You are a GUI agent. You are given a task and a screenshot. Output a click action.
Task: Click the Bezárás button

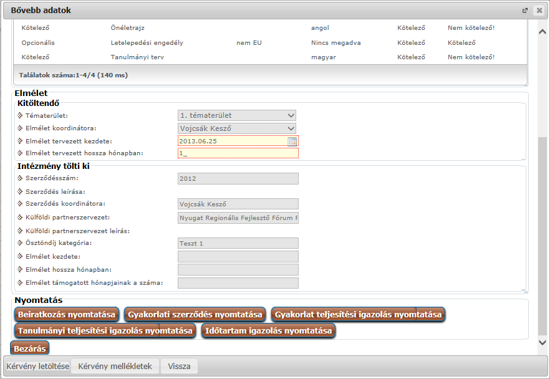30,348
